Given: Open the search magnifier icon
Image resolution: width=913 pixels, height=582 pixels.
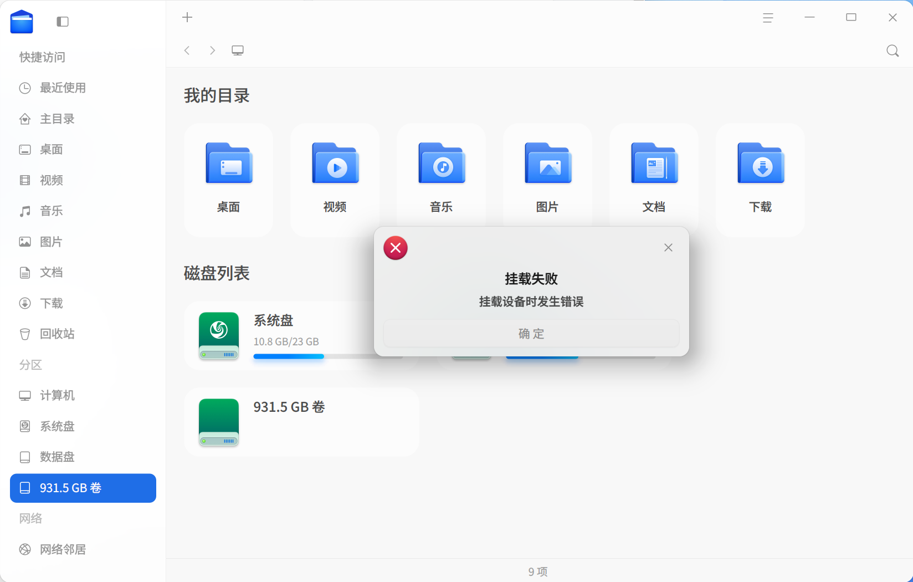Looking at the screenshot, I should [x=893, y=51].
